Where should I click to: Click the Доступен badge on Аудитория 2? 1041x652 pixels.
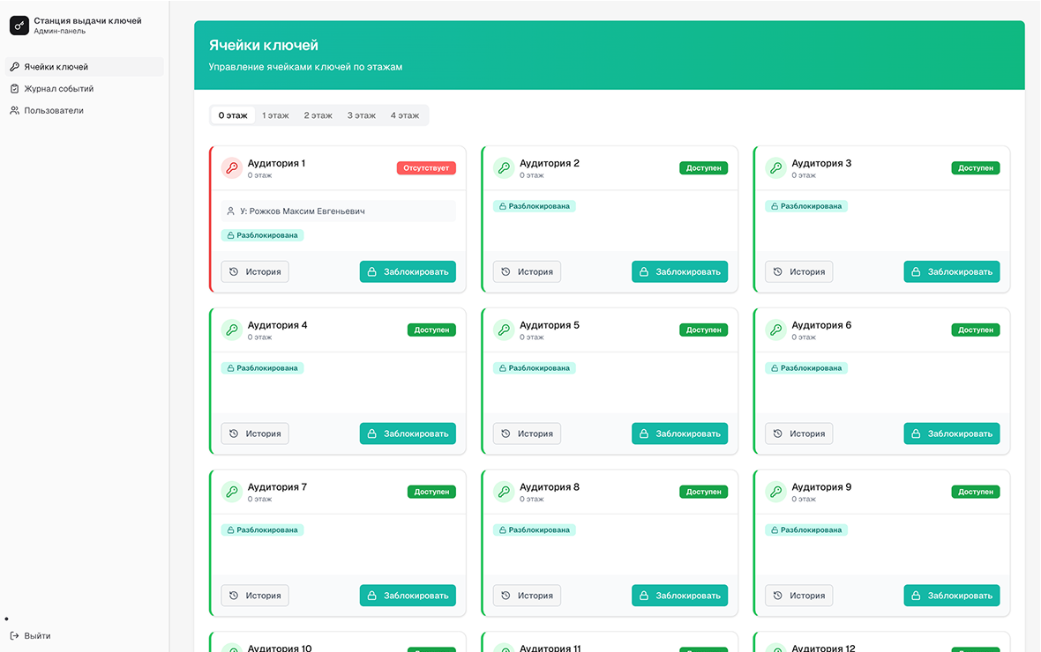(x=704, y=167)
